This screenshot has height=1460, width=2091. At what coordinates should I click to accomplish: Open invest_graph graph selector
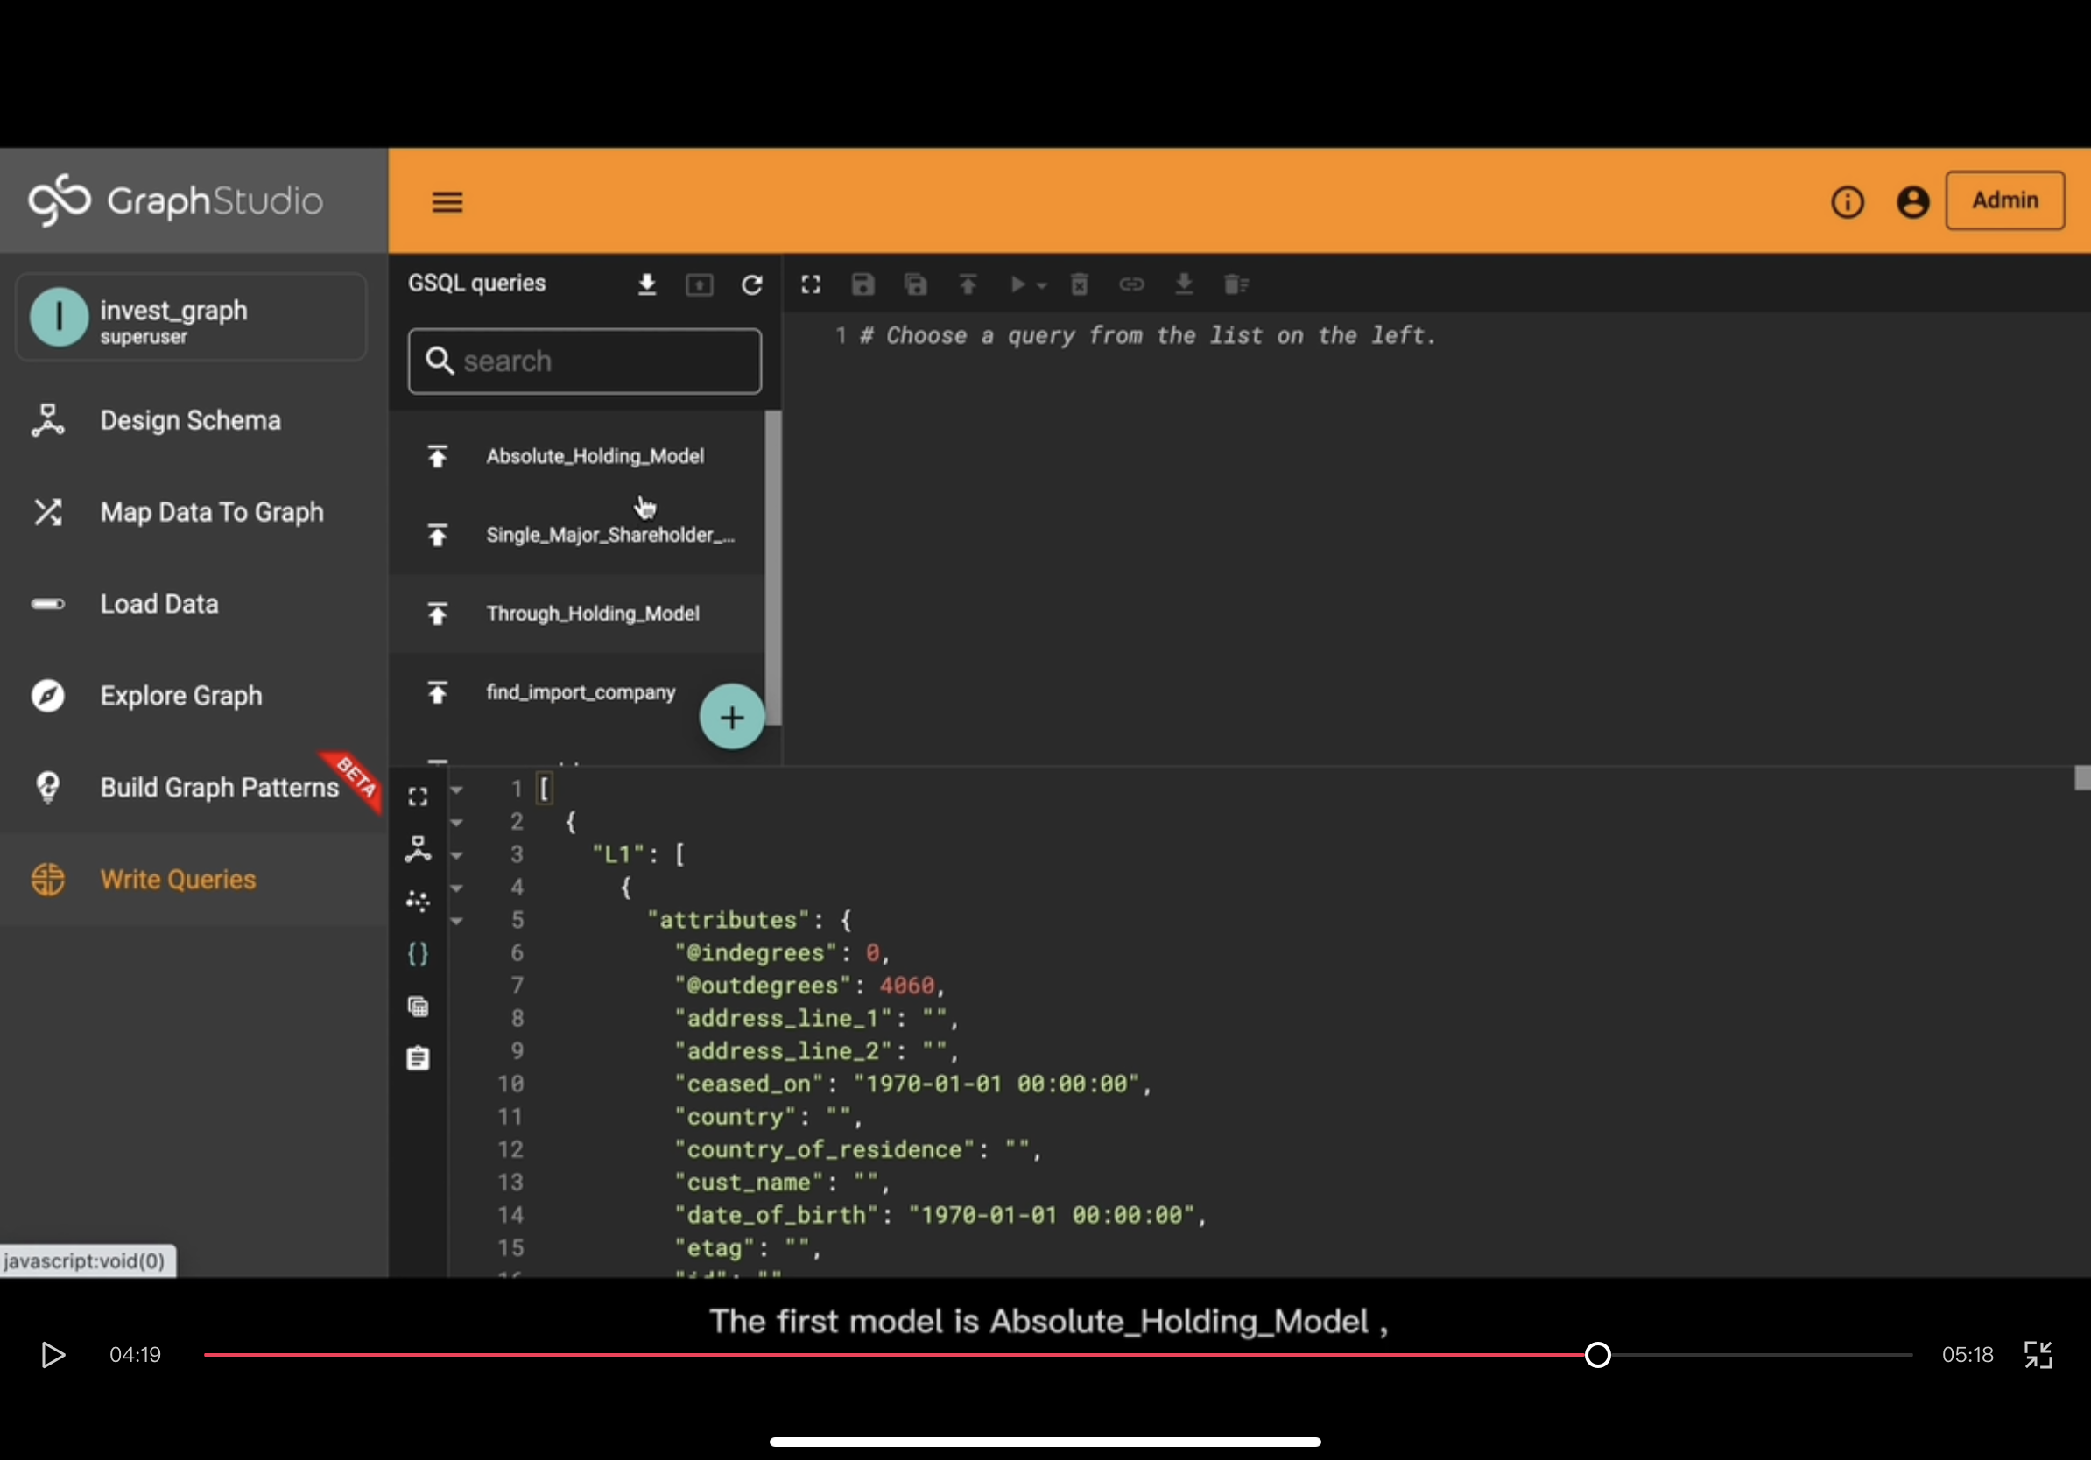pos(191,318)
